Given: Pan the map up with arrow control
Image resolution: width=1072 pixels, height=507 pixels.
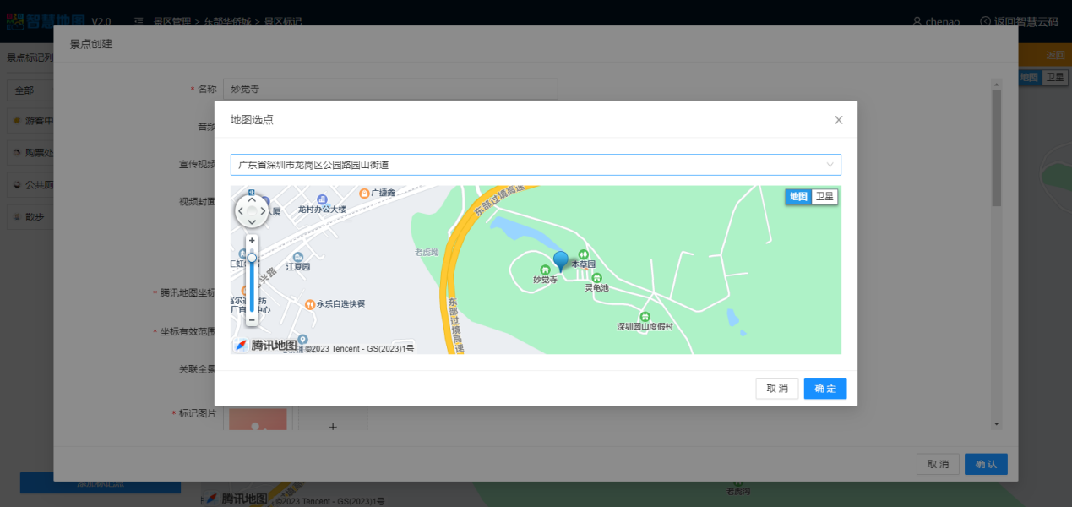Looking at the screenshot, I should pos(251,199).
